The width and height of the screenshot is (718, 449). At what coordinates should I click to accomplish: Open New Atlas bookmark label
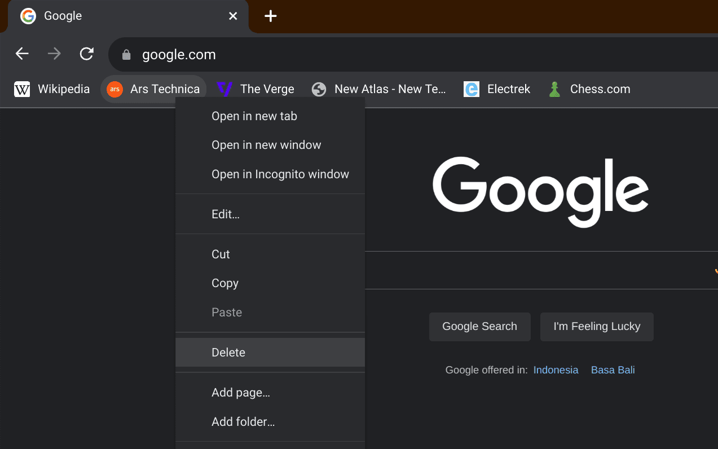point(390,89)
